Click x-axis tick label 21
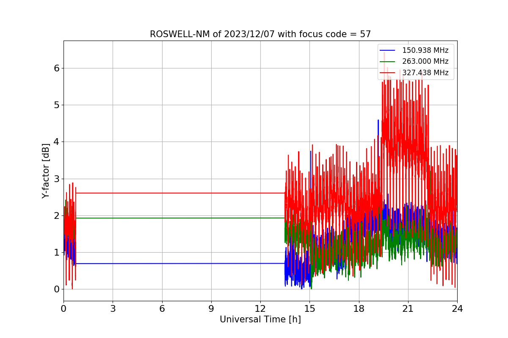508x338 pixels. pyautogui.click(x=408, y=309)
